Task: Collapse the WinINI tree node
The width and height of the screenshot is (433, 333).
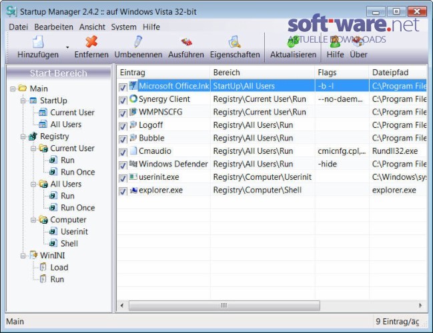Action: [23, 256]
